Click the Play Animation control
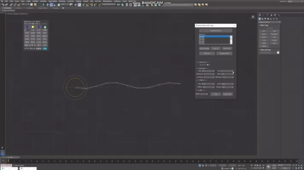Image resolution: width=304 pixels, height=170 pixels. pyautogui.click(x=257, y=165)
